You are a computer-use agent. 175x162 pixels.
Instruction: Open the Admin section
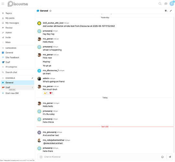pos(18,33)
